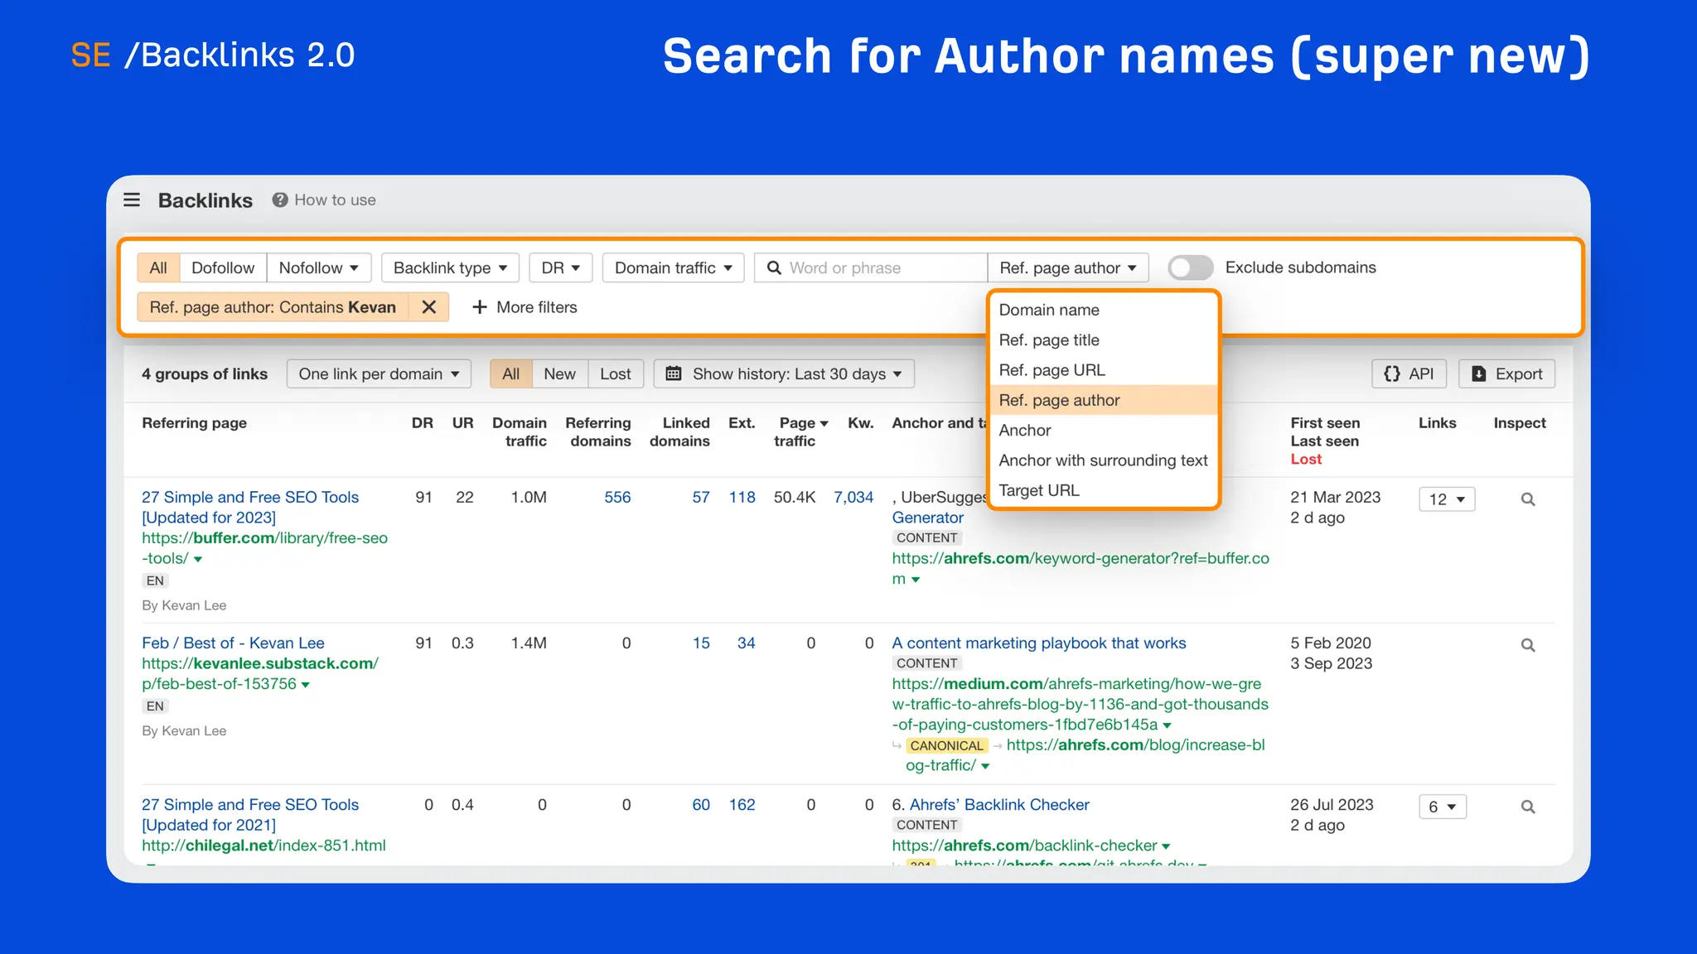Choose Domain name in the dropdown menu
The image size is (1697, 954).
[x=1104, y=310]
